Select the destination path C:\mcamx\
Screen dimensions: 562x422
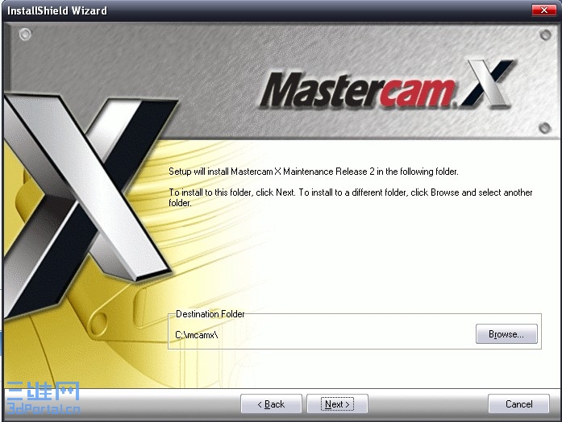(x=197, y=335)
